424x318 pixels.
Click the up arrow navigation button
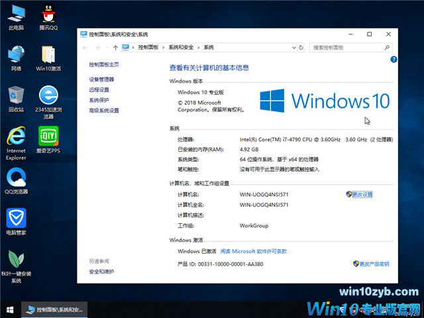click(116, 48)
